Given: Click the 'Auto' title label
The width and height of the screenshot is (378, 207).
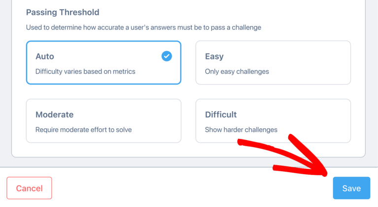Looking at the screenshot, I should pos(45,56).
